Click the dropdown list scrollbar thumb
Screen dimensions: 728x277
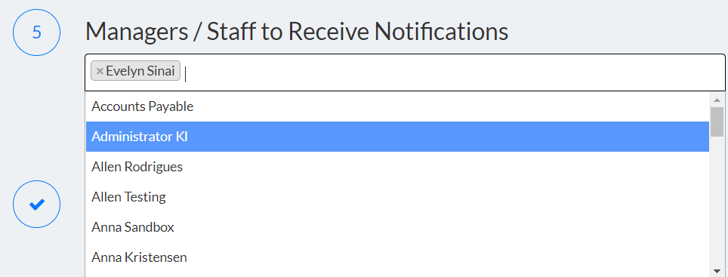(717, 122)
